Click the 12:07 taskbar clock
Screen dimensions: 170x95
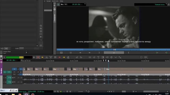(167, 94)
